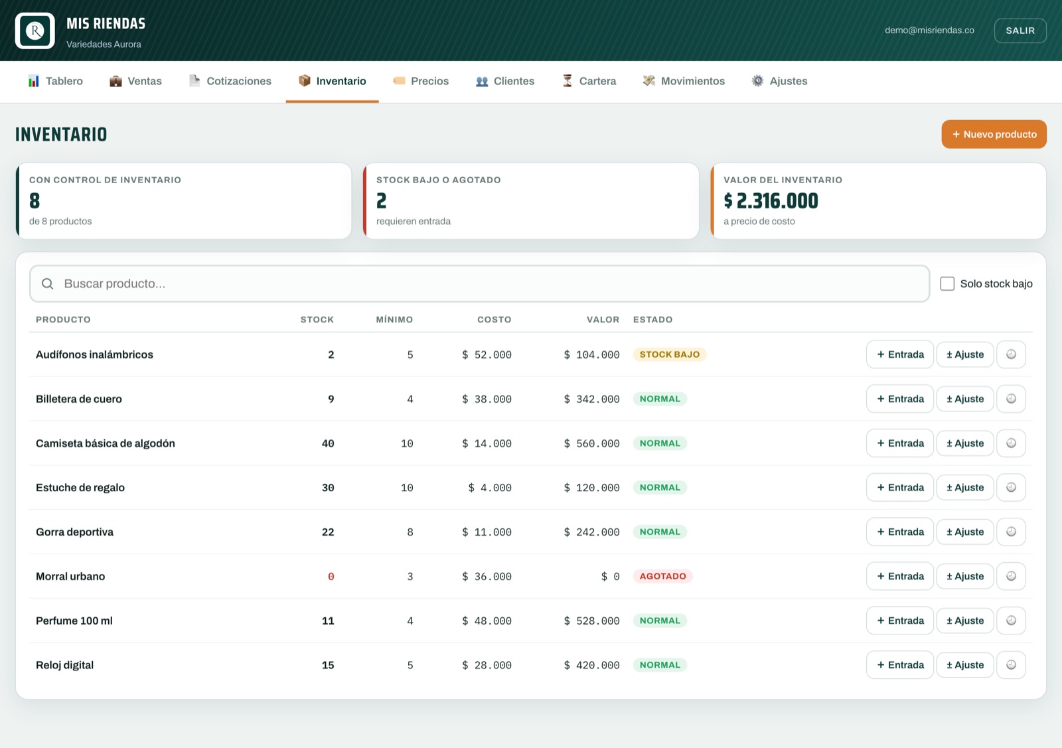
Task: View history clock for Audífonos inalámbricos
Action: [1011, 354]
